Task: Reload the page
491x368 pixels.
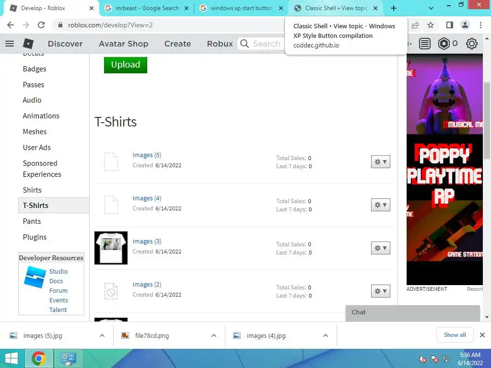Action: pos(41,25)
